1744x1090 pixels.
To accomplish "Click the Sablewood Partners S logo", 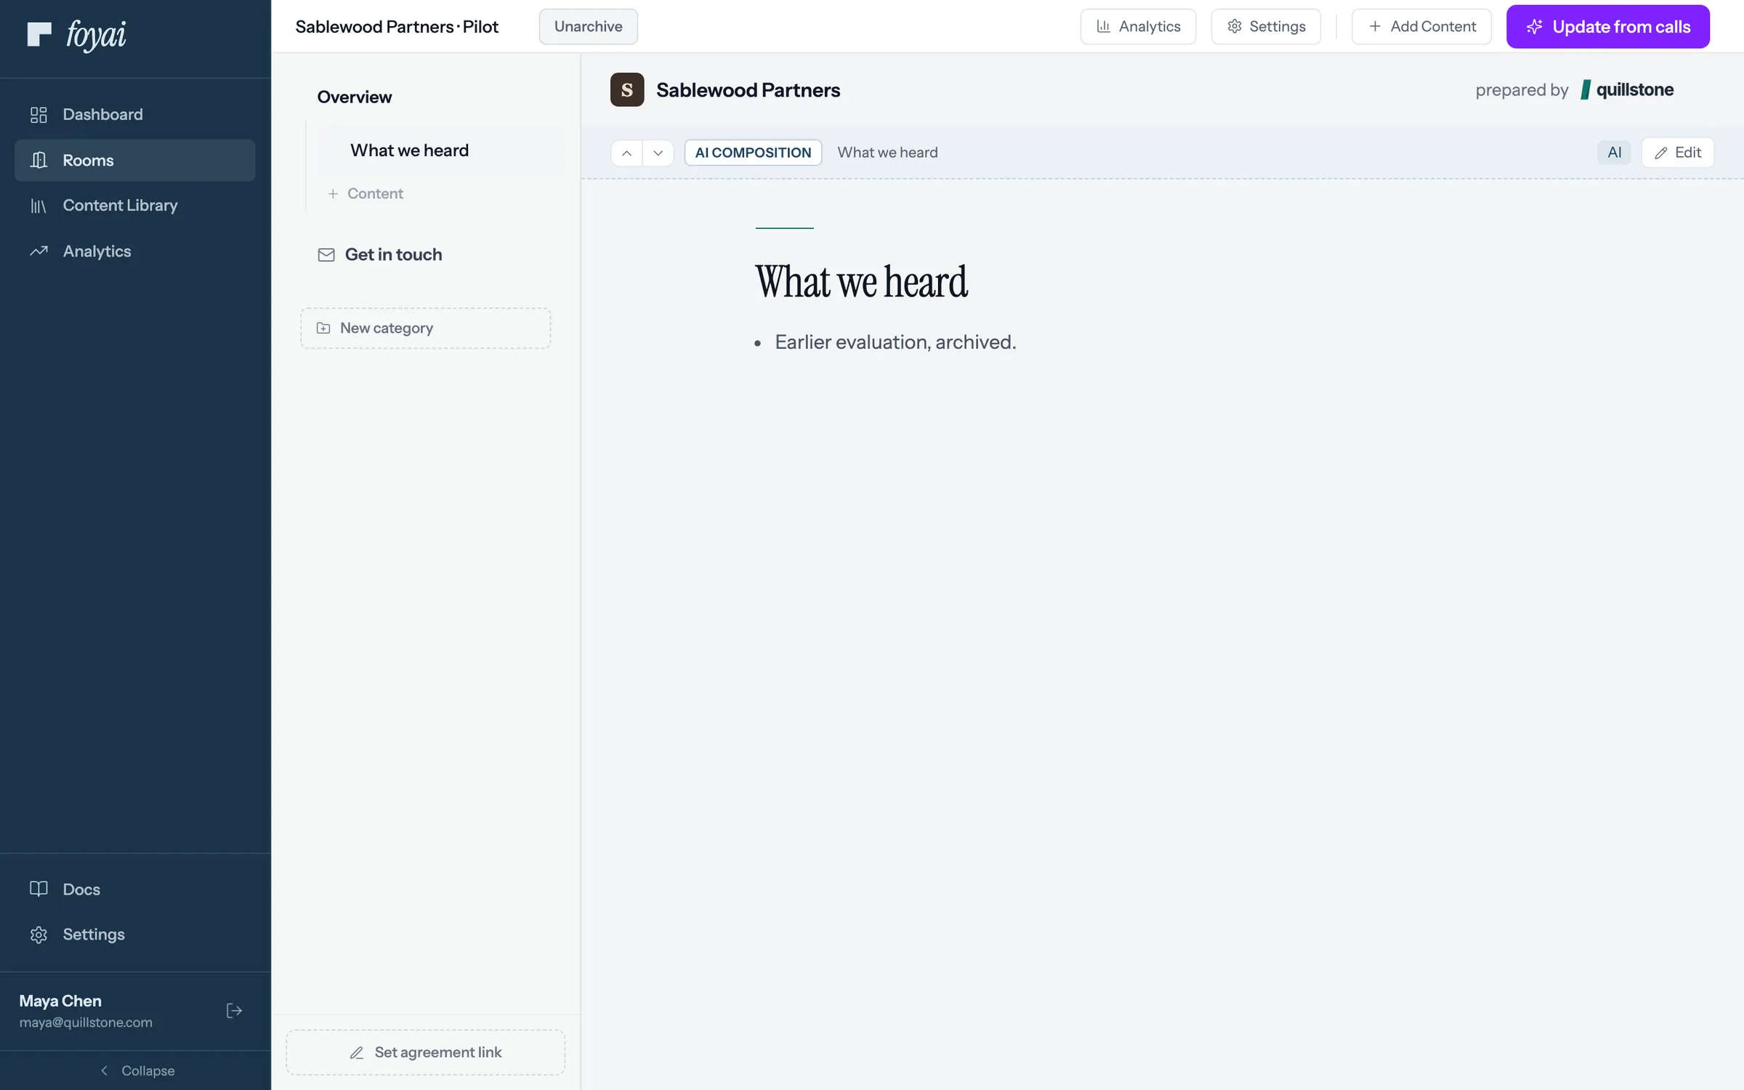I will (x=627, y=90).
